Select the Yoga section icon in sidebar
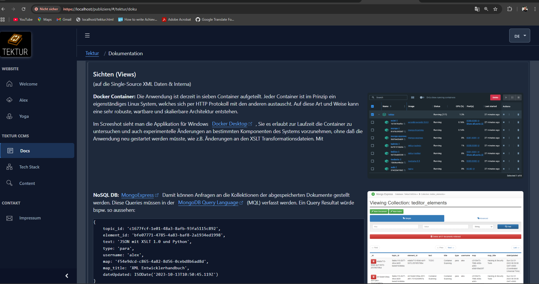Viewport: 539px width, 284px height. click(9, 116)
